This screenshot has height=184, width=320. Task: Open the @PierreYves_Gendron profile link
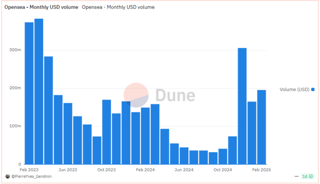pos(32,177)
